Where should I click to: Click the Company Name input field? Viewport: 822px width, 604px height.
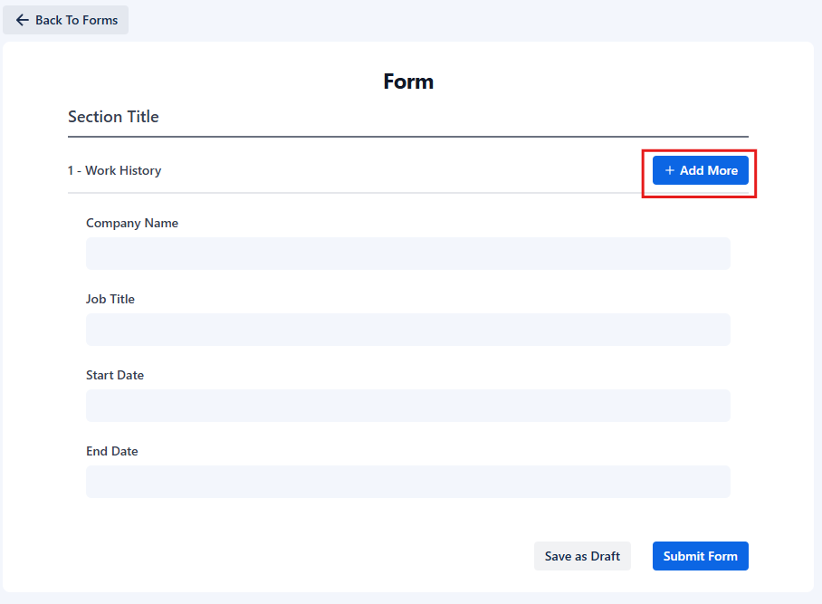407,254
